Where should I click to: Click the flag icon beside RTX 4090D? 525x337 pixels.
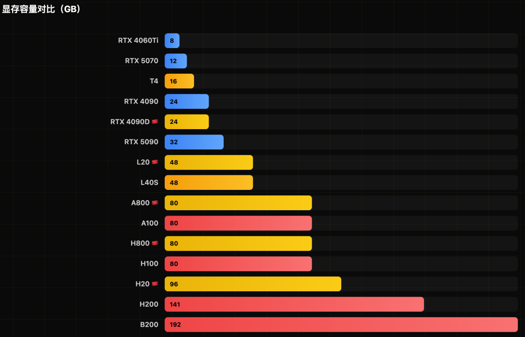[155, 122]
